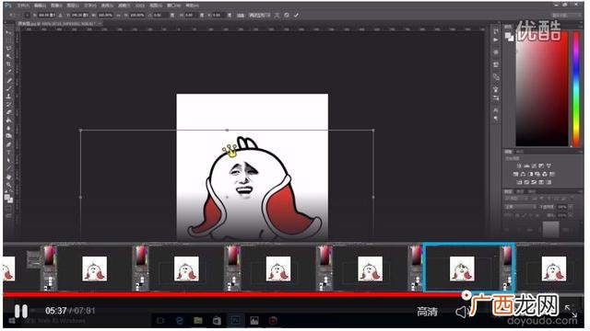Select the Eyedropper tool

pyautogui.click(x=8, y=72)
